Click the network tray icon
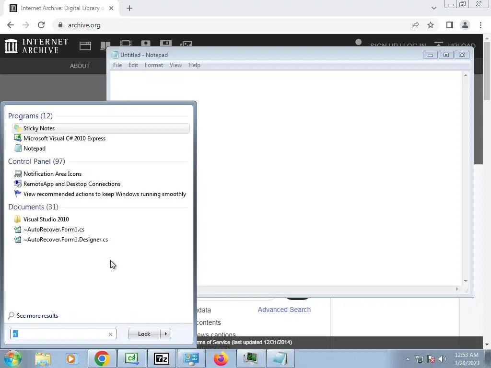 (419, 359)
